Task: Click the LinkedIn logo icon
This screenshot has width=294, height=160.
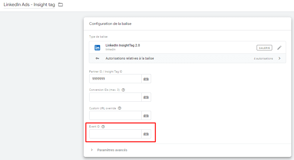Action: 97,48
